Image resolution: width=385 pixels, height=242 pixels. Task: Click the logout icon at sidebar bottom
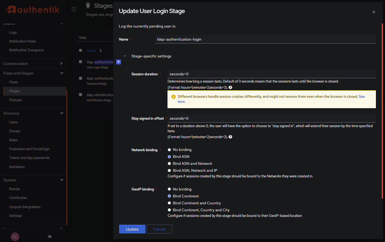pos(50,237)
